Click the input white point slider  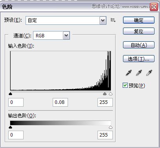[111, 94]
